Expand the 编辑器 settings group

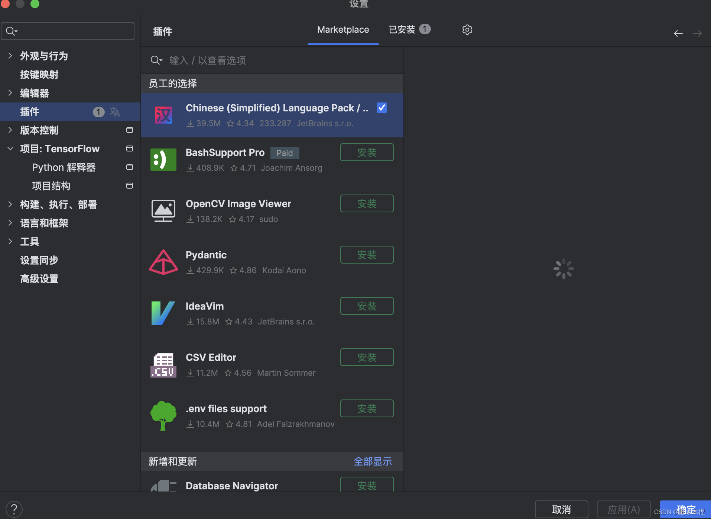10,93
